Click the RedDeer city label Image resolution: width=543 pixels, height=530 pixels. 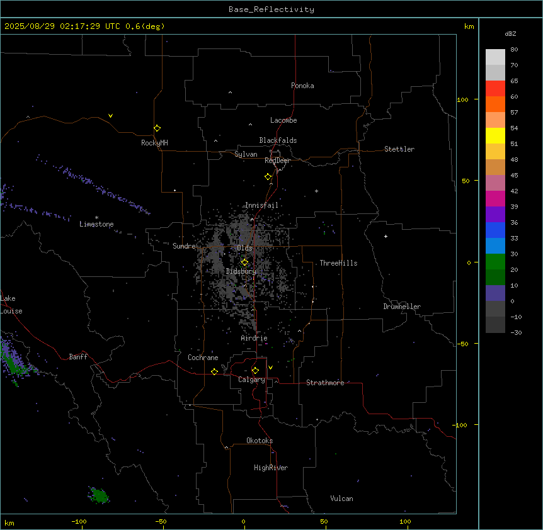(x=277, y=161)
